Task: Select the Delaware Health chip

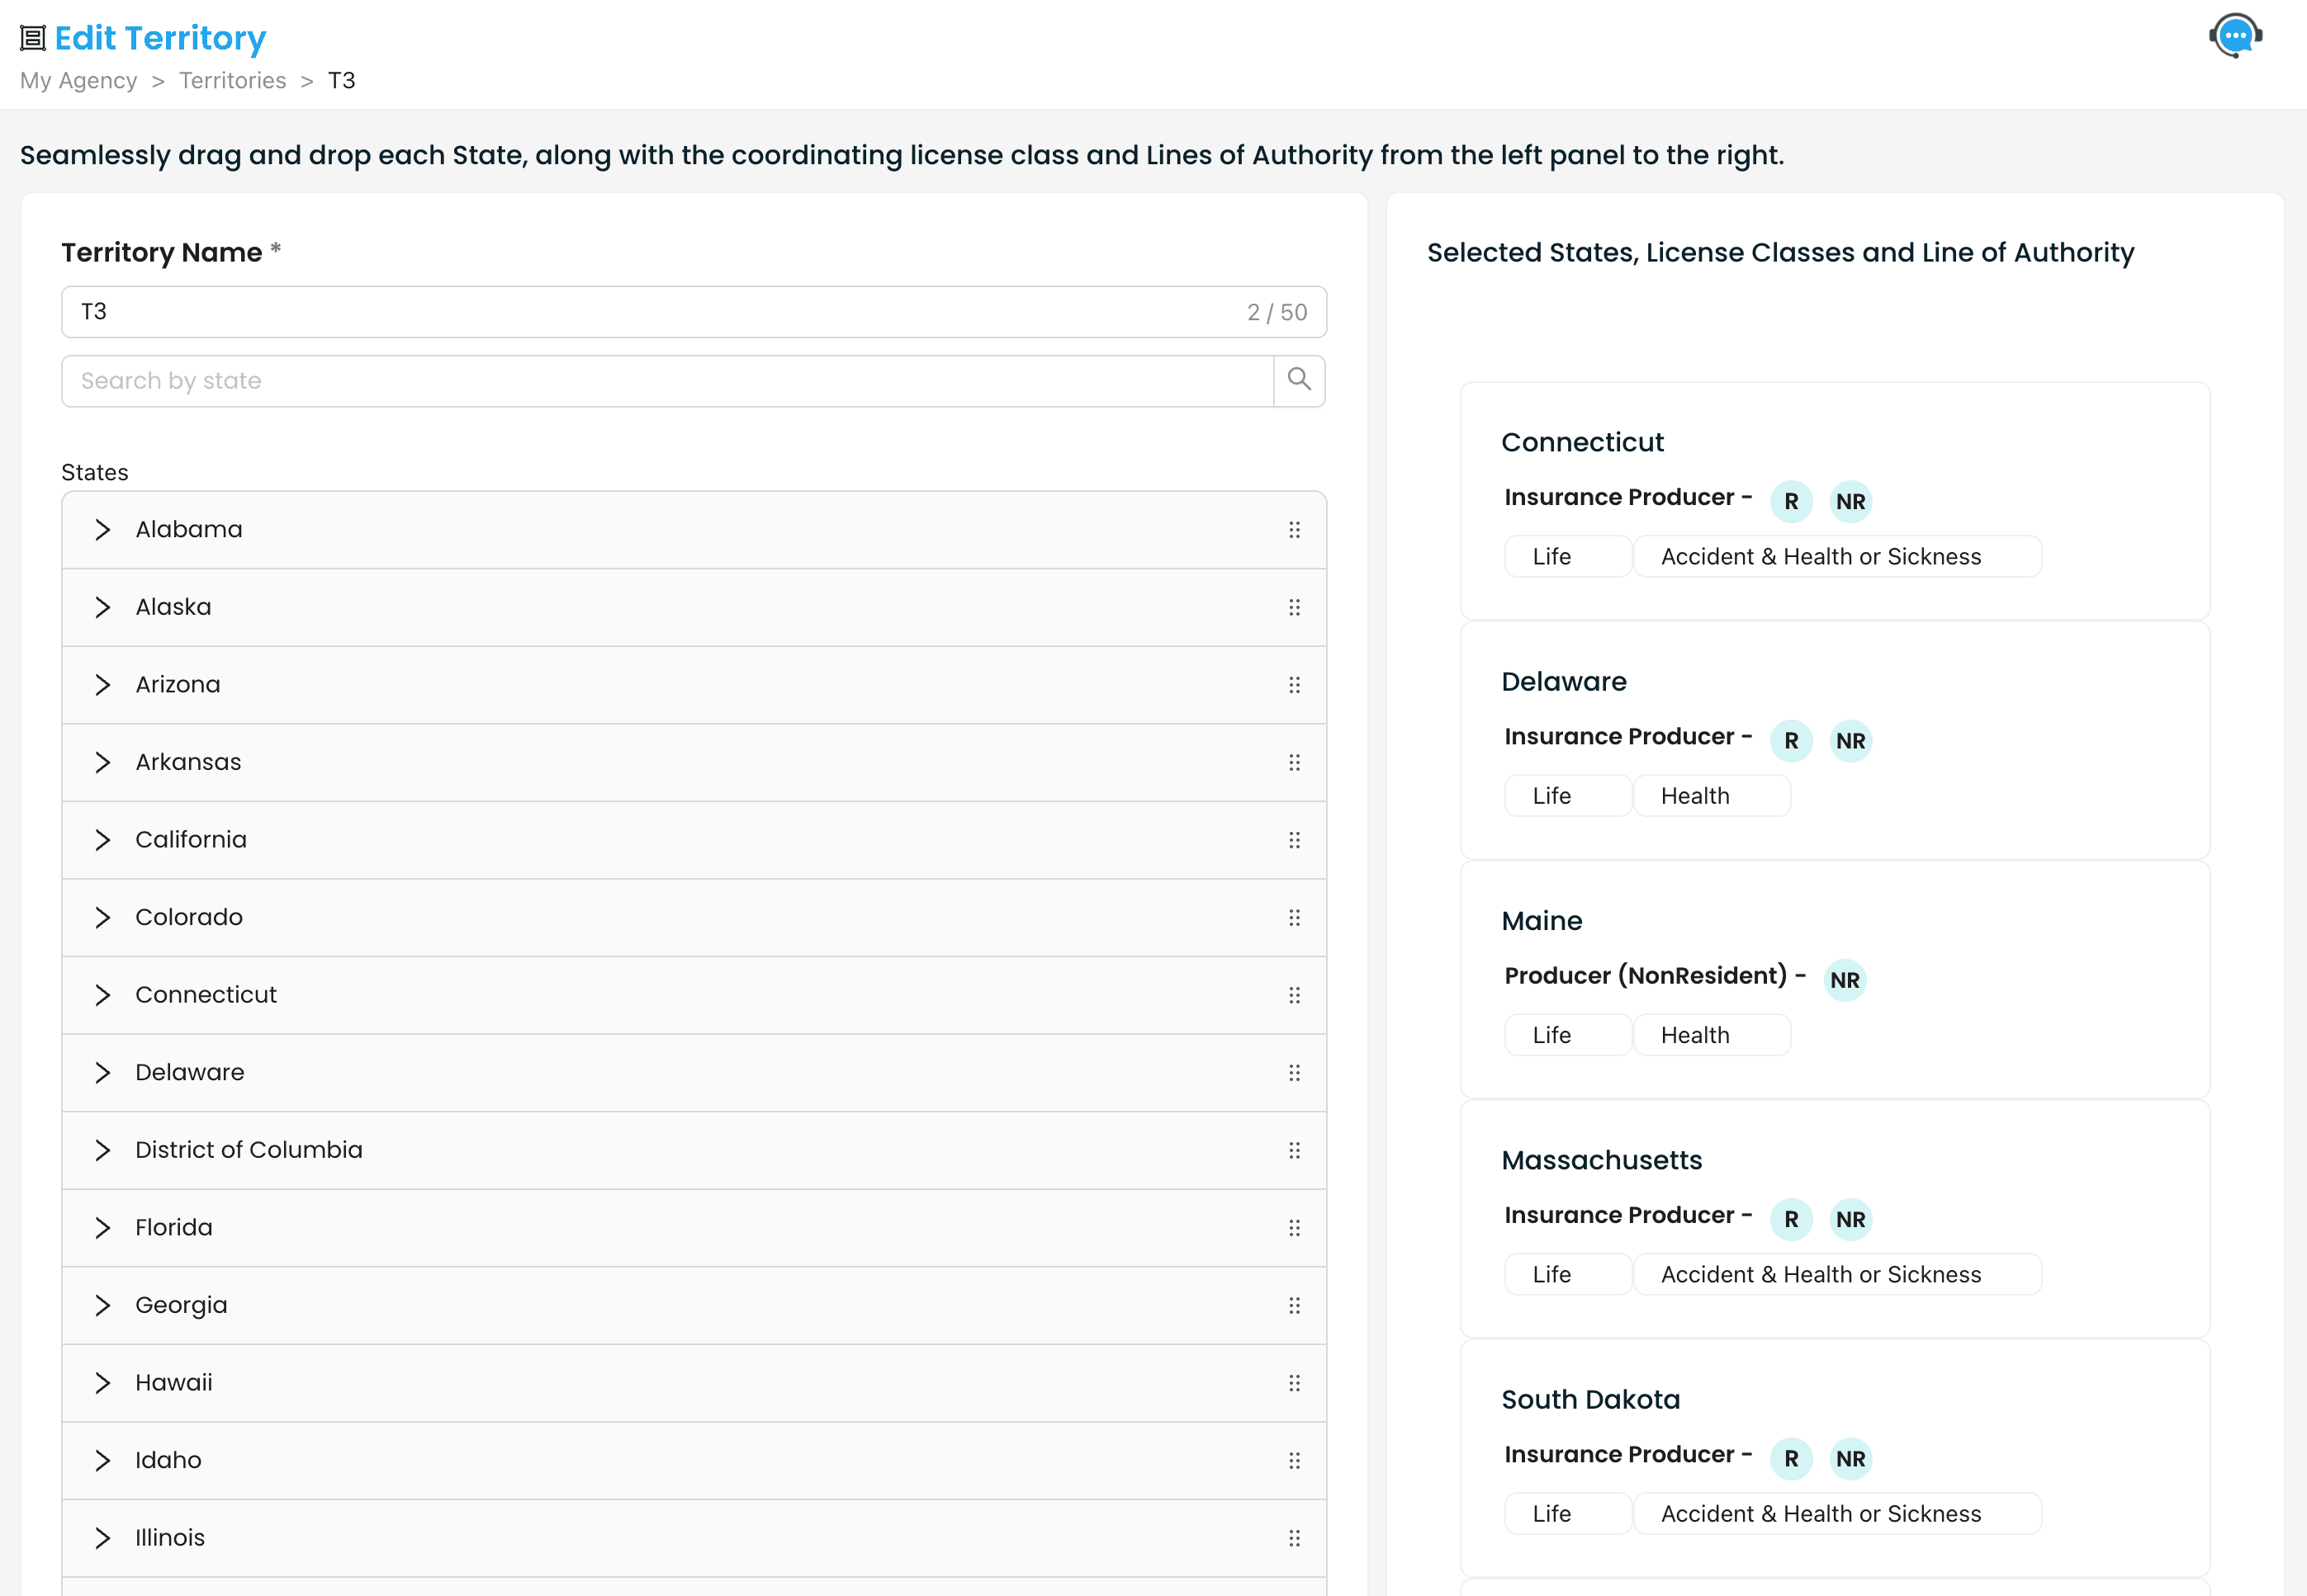Action: [x=1711, y=796]
